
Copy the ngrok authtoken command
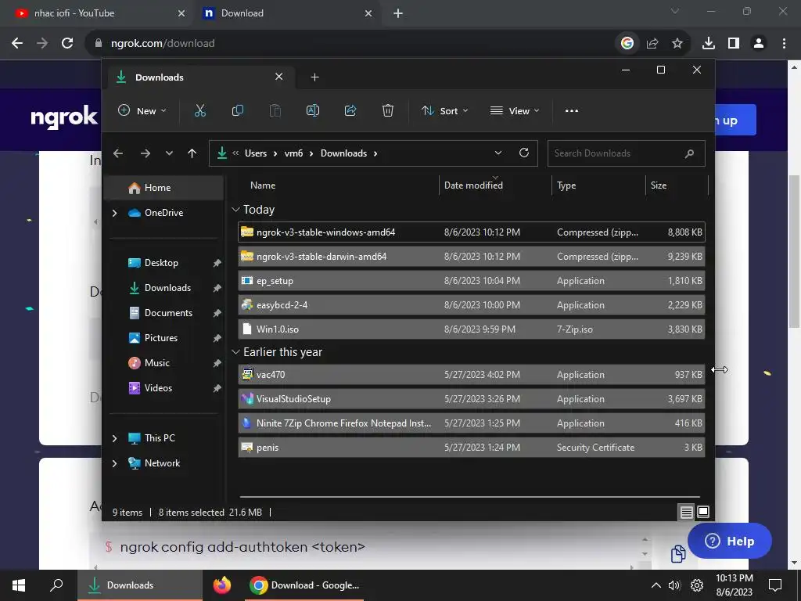tap(678, 553)
